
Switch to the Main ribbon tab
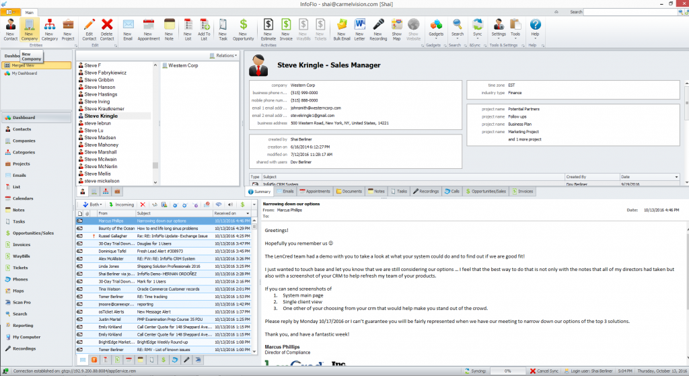coord(29,12)
